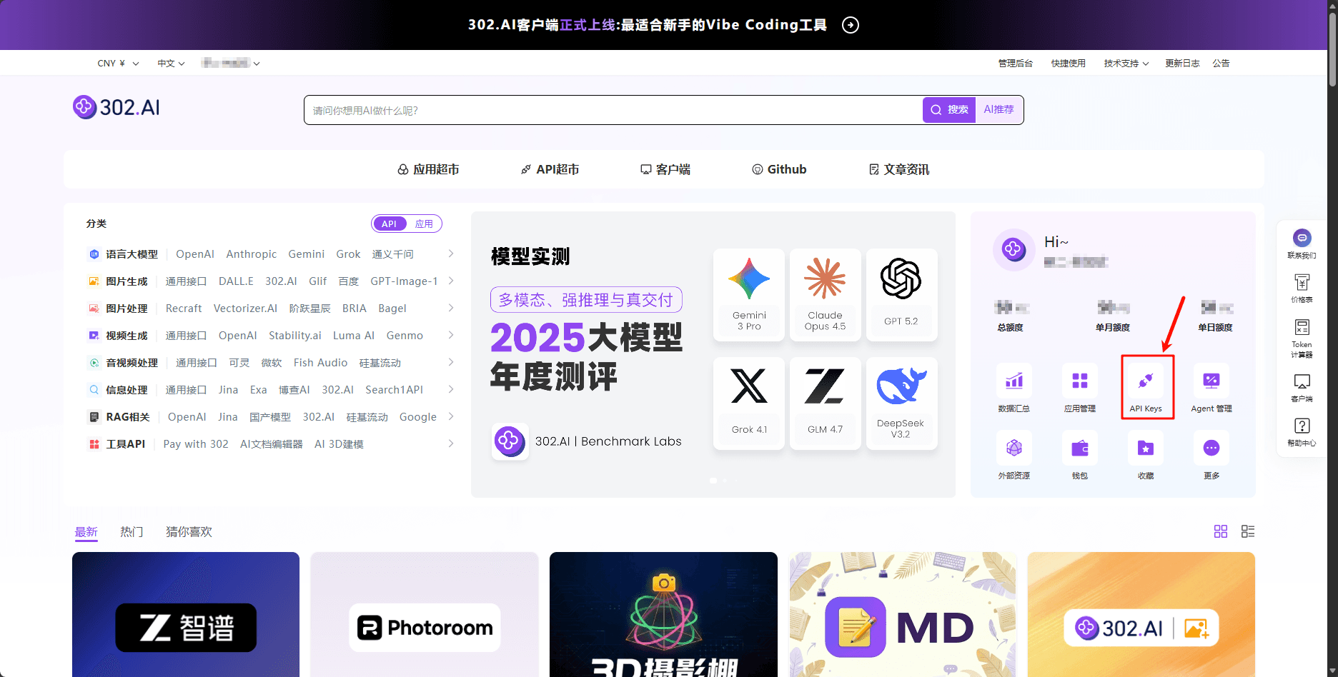Viewport: 1338px width, 677px height.
Task: Select the Grok 4.1 model card
Action: point(749,403)
